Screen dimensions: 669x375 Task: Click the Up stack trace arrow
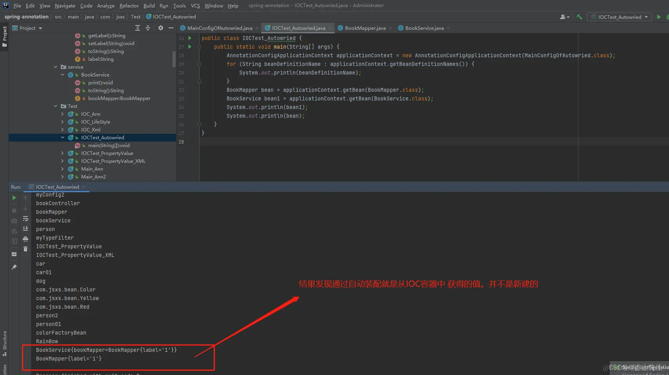[25, 198]
